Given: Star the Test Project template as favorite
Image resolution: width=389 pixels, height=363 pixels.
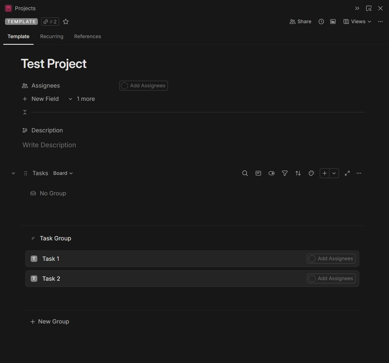Looking at the screenshot, I should [66, 22].
